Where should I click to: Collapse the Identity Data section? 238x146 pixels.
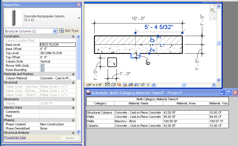point(73,107)
